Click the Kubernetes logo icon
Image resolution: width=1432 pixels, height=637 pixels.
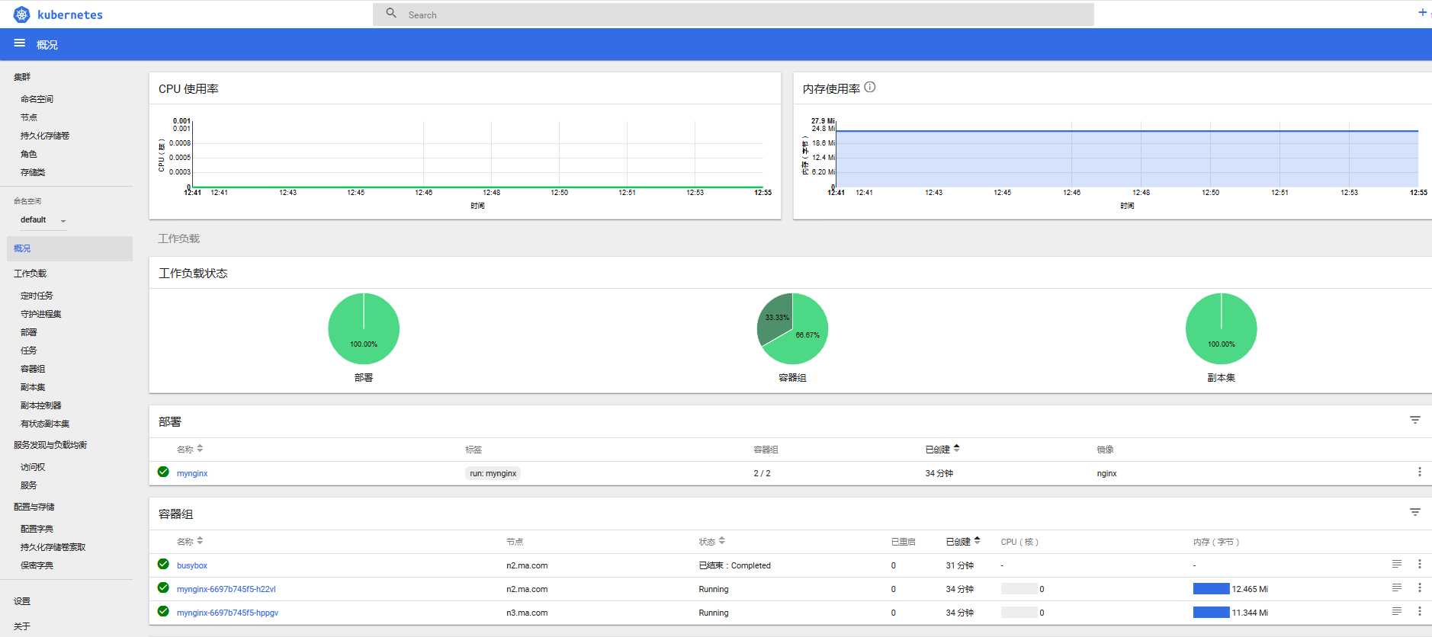21,14
